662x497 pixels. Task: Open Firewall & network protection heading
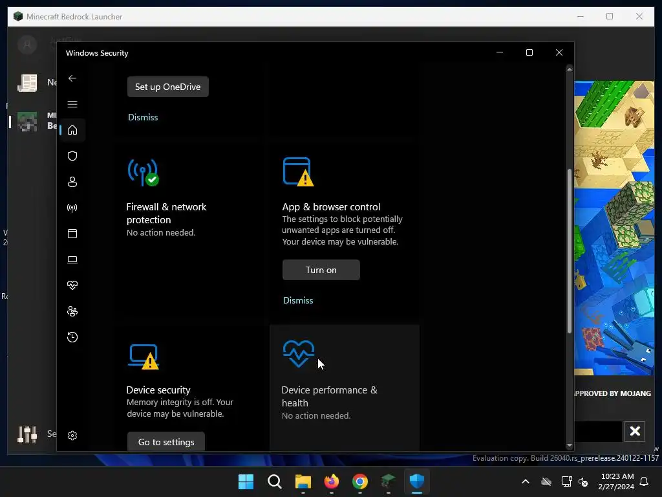[x=166, y=214]
